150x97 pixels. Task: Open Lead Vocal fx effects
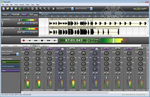(31, 24)
